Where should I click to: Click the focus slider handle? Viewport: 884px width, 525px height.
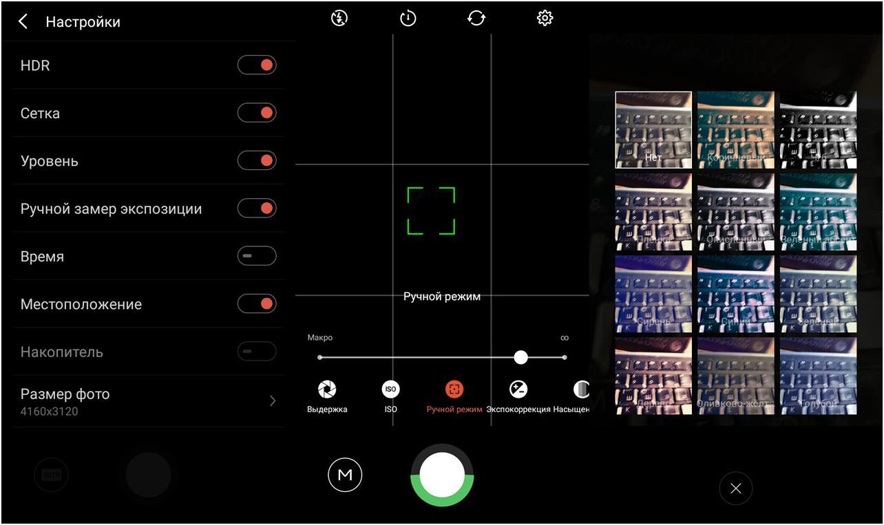[x=521, y=357]
